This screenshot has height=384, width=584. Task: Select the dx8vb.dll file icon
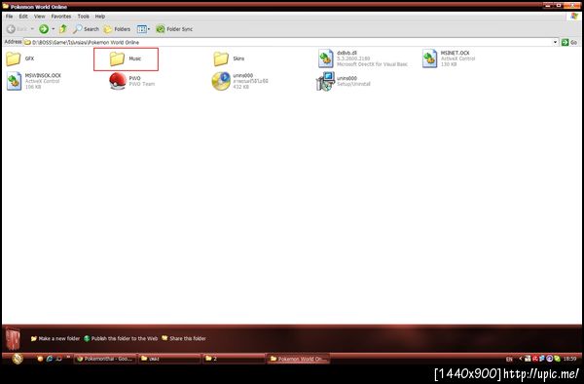tap(325, 58)
